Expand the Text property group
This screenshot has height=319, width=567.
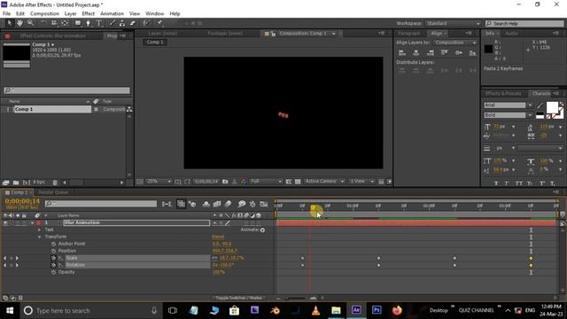(39, 230)
